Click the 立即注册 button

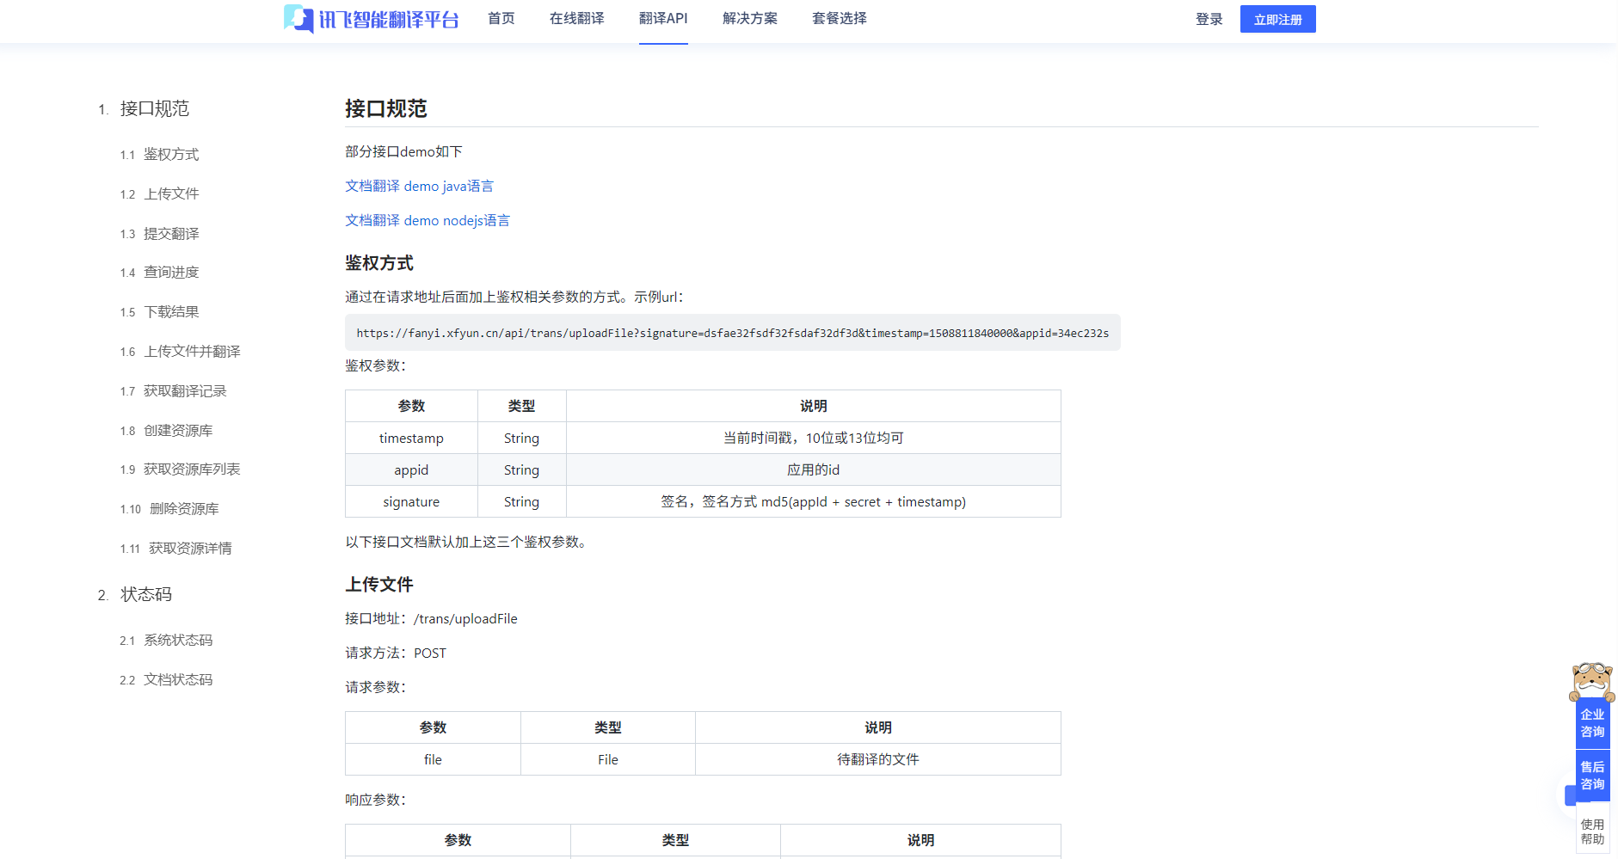1277,18
